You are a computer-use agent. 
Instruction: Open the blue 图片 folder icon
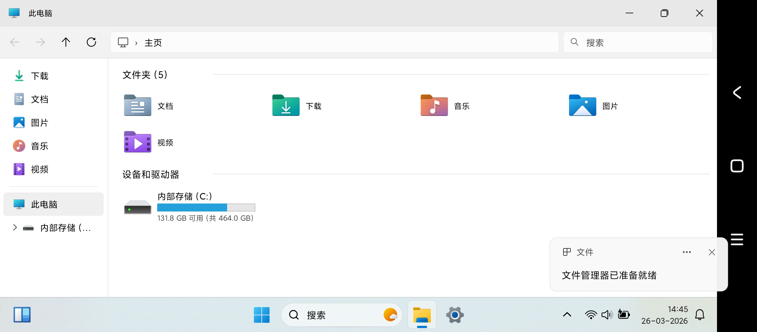point(583,105)
